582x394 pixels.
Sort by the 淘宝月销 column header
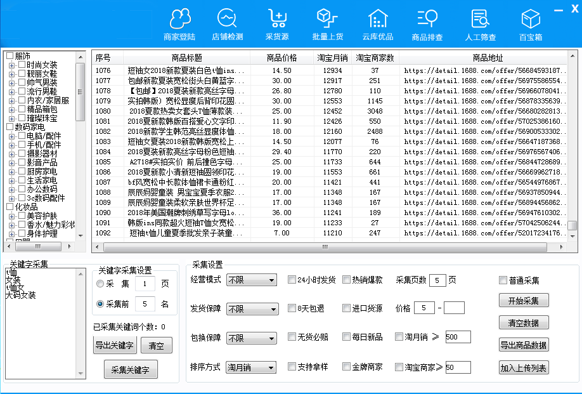pyautogui.click(x=332, y=58)
